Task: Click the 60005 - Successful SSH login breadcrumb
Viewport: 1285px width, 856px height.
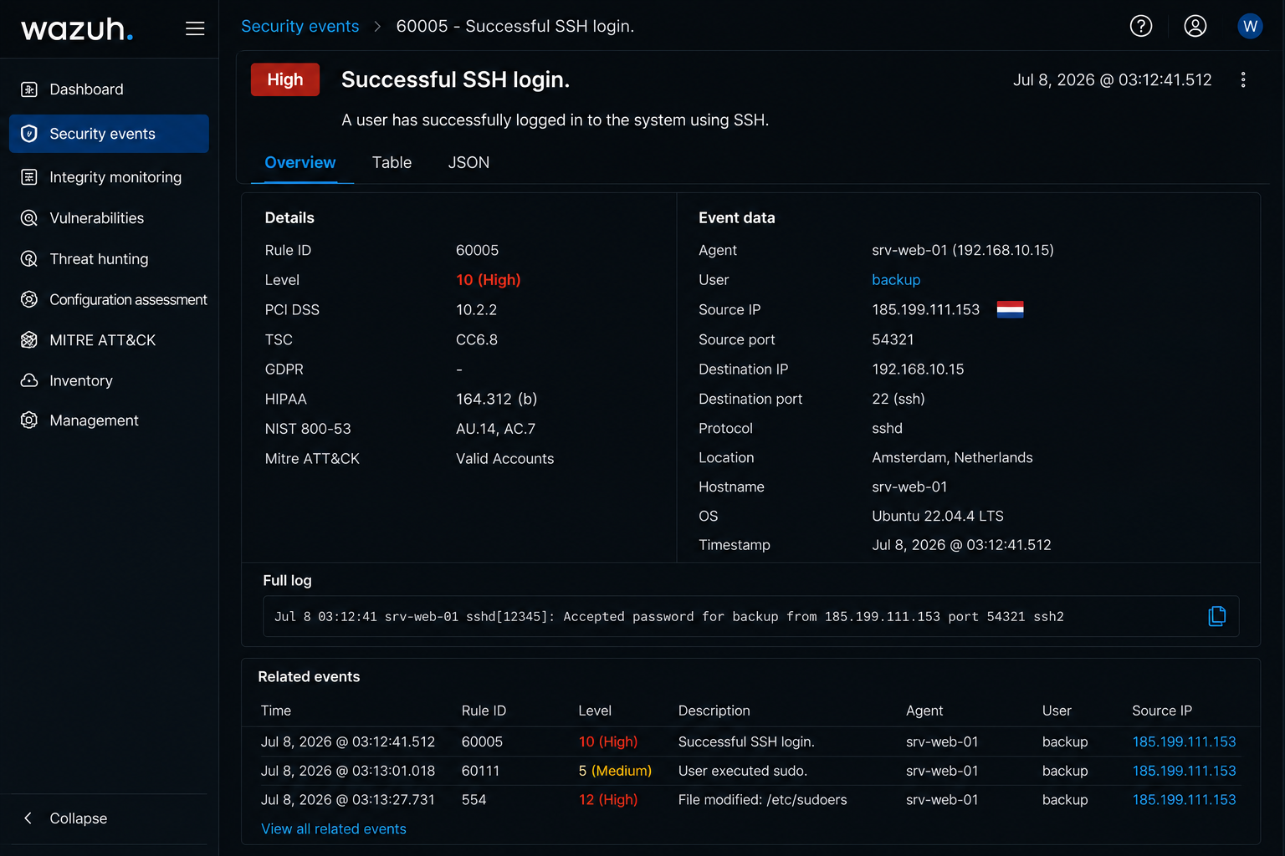Action: click(515, 26)
